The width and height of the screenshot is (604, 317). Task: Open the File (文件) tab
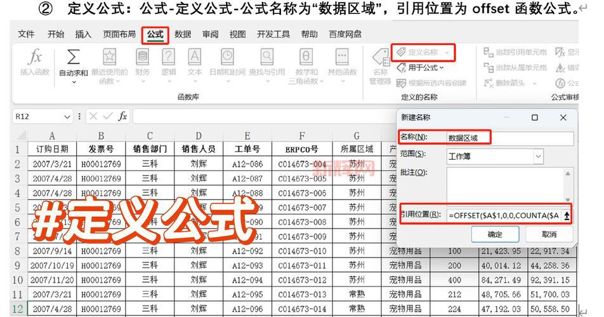(26, 34)
